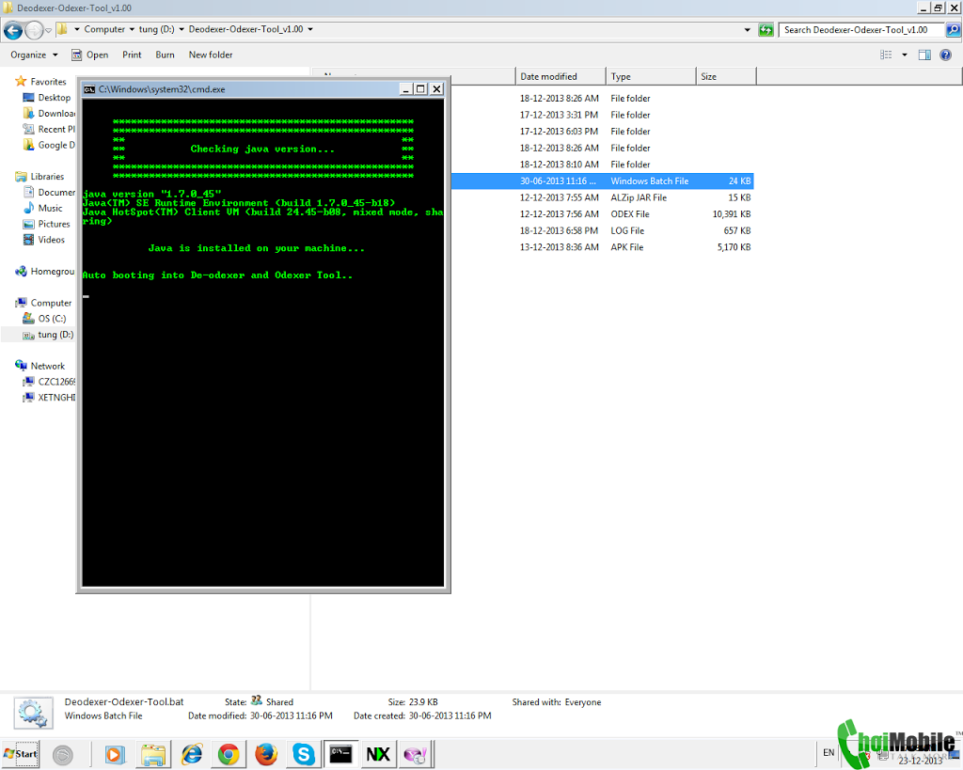Screen dimensions: 963x770
Task: Switch to cmd.exe taskbar button
Action: pyautogui.click(x=340, y=754)
